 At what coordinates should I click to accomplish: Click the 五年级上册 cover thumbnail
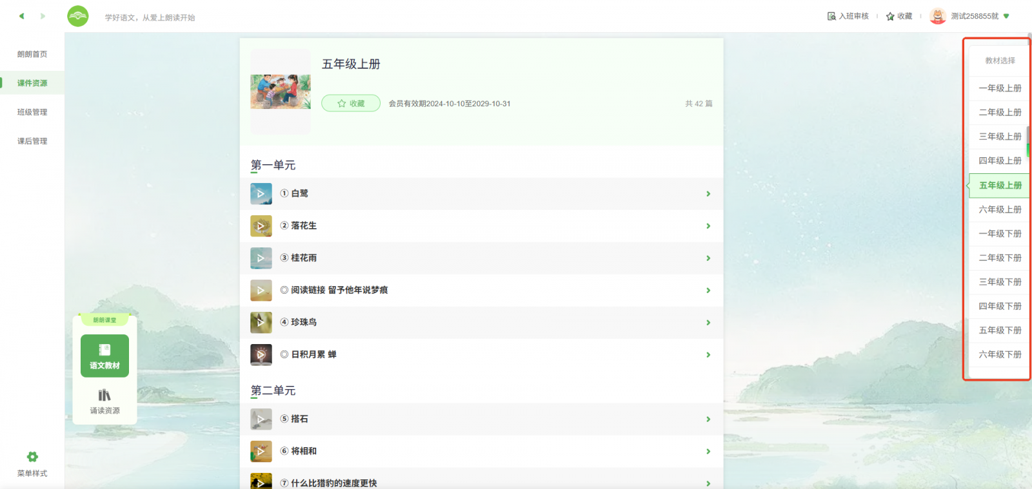281,91
